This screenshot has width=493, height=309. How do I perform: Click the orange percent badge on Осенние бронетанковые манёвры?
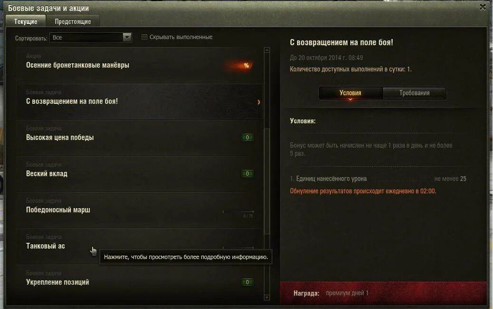[x=246, y=65]
